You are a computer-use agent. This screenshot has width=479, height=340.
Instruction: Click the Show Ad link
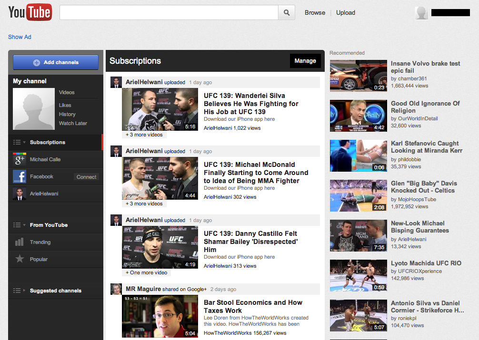[20, 37]
